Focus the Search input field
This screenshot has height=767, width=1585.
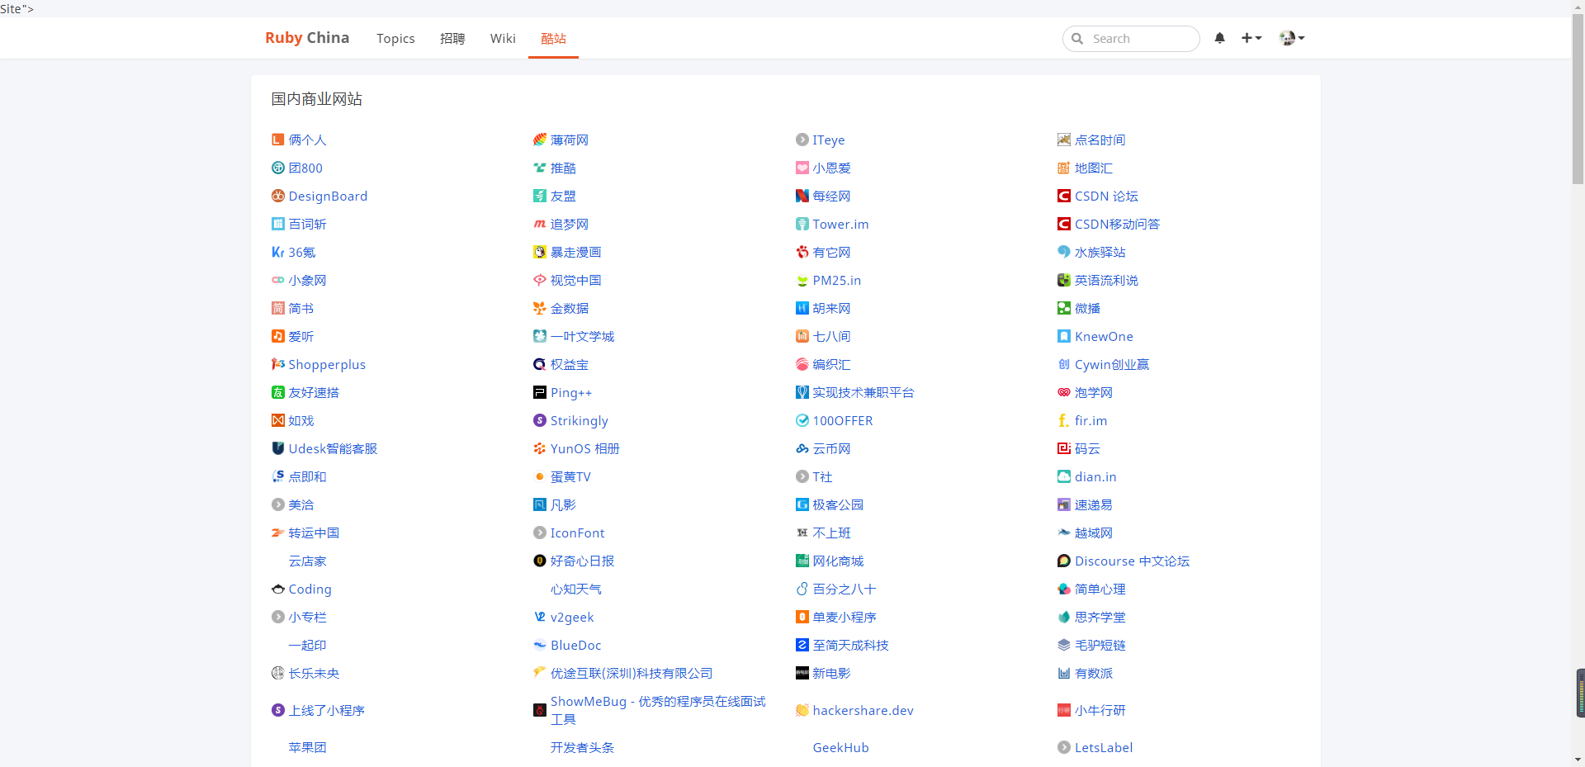[x=1131, y=39]
